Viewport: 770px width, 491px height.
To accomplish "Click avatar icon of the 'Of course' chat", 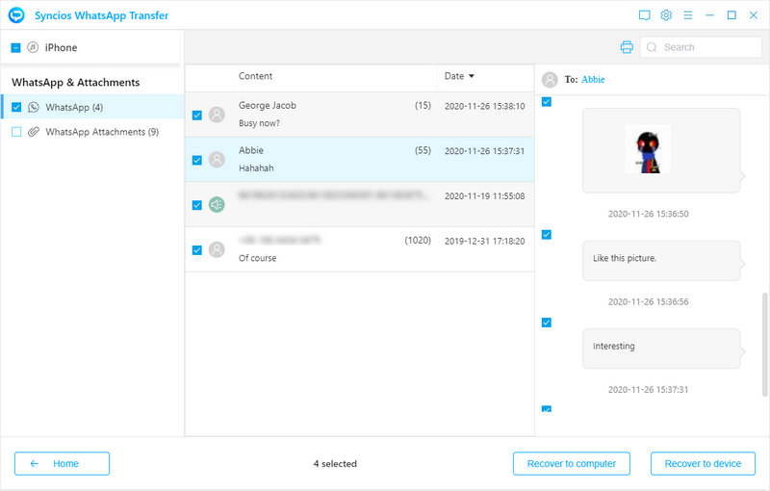I will [217, 249].
